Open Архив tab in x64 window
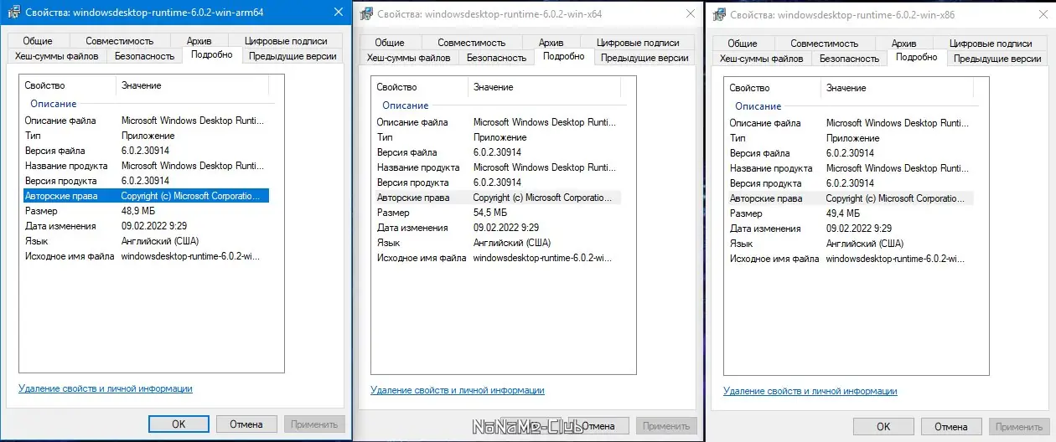Image resolution: width=1056 pixels, height=442 pixels. pyautogui.click(x=551, y=43)
